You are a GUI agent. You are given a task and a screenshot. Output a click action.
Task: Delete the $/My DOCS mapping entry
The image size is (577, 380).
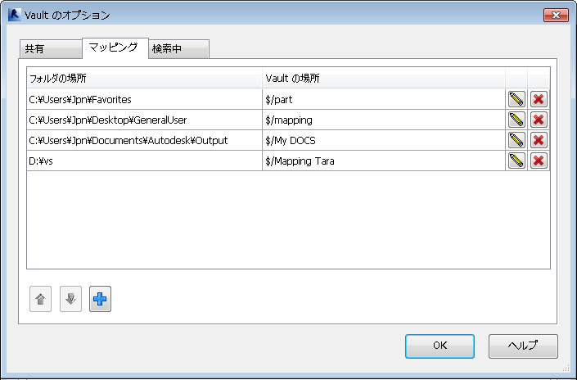click(x=539, y=140)
